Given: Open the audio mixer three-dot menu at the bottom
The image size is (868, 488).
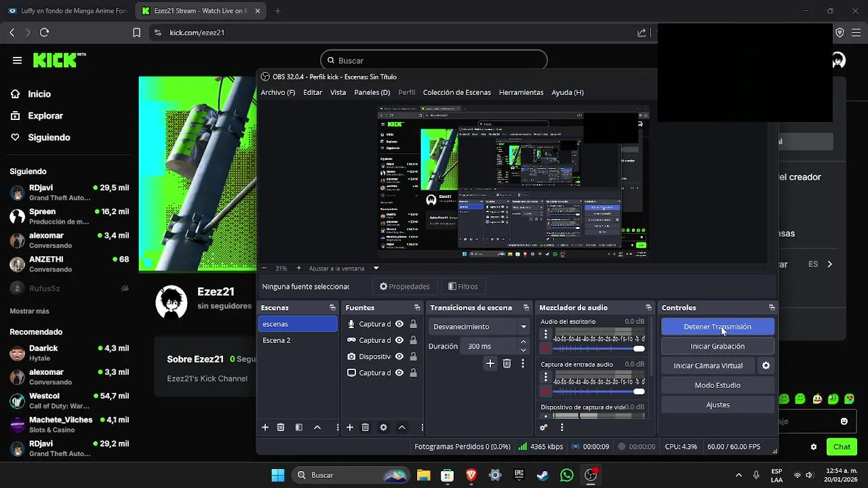Looking at the screenshot, I should [x=561, y=428].
